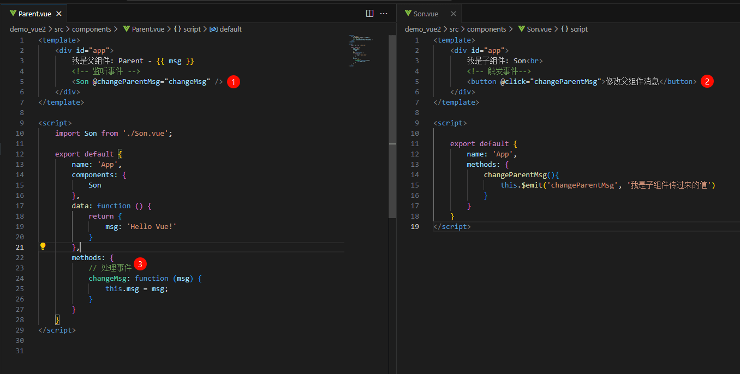This screenshot has height=374, width=740.
Task: Switch to the Parent.vue editor tab
Action: (x=34, y=14)
